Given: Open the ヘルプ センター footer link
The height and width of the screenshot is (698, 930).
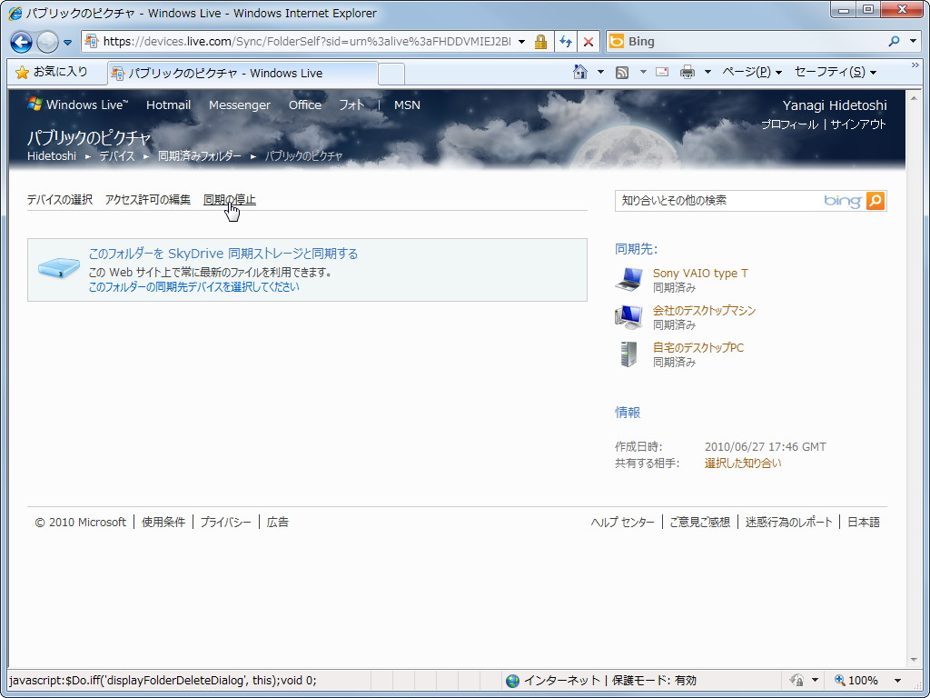Looking at the screenshot, I should 623,523.
